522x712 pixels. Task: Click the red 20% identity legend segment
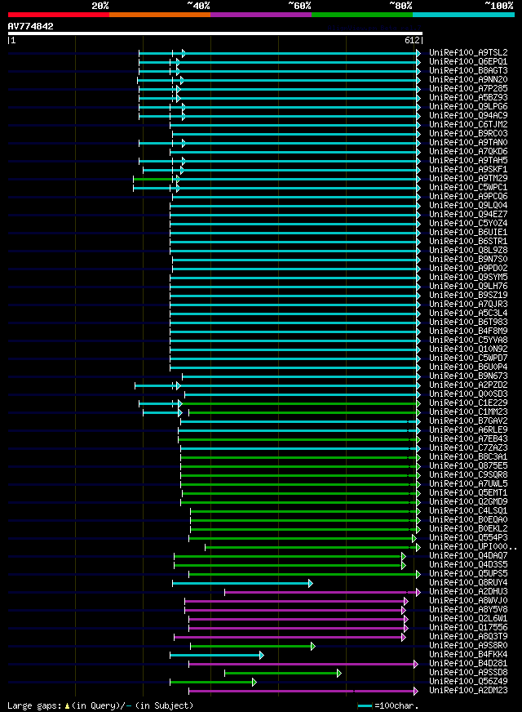click(59, 15)
